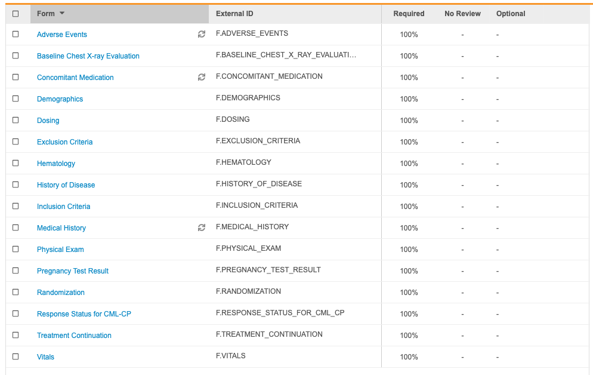Image resolution: width=593 pixels, height=375 pixels.
Task: Click the refresh icon beside Adverse Events
Action: point(202,35)
